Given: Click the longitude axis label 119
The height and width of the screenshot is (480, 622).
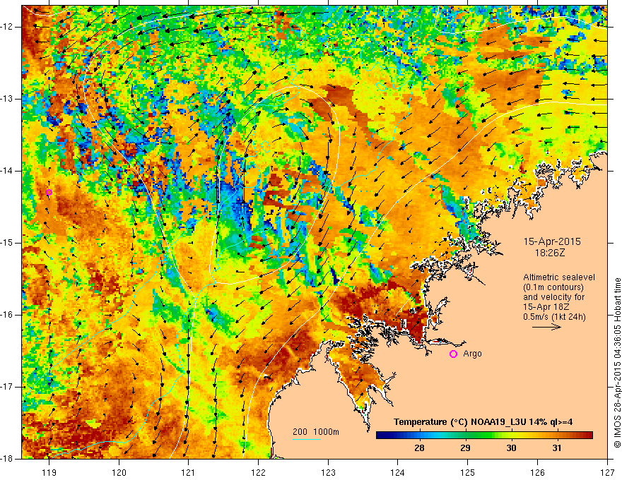Looking at the screenshot, I should click(x=49, y=472).
